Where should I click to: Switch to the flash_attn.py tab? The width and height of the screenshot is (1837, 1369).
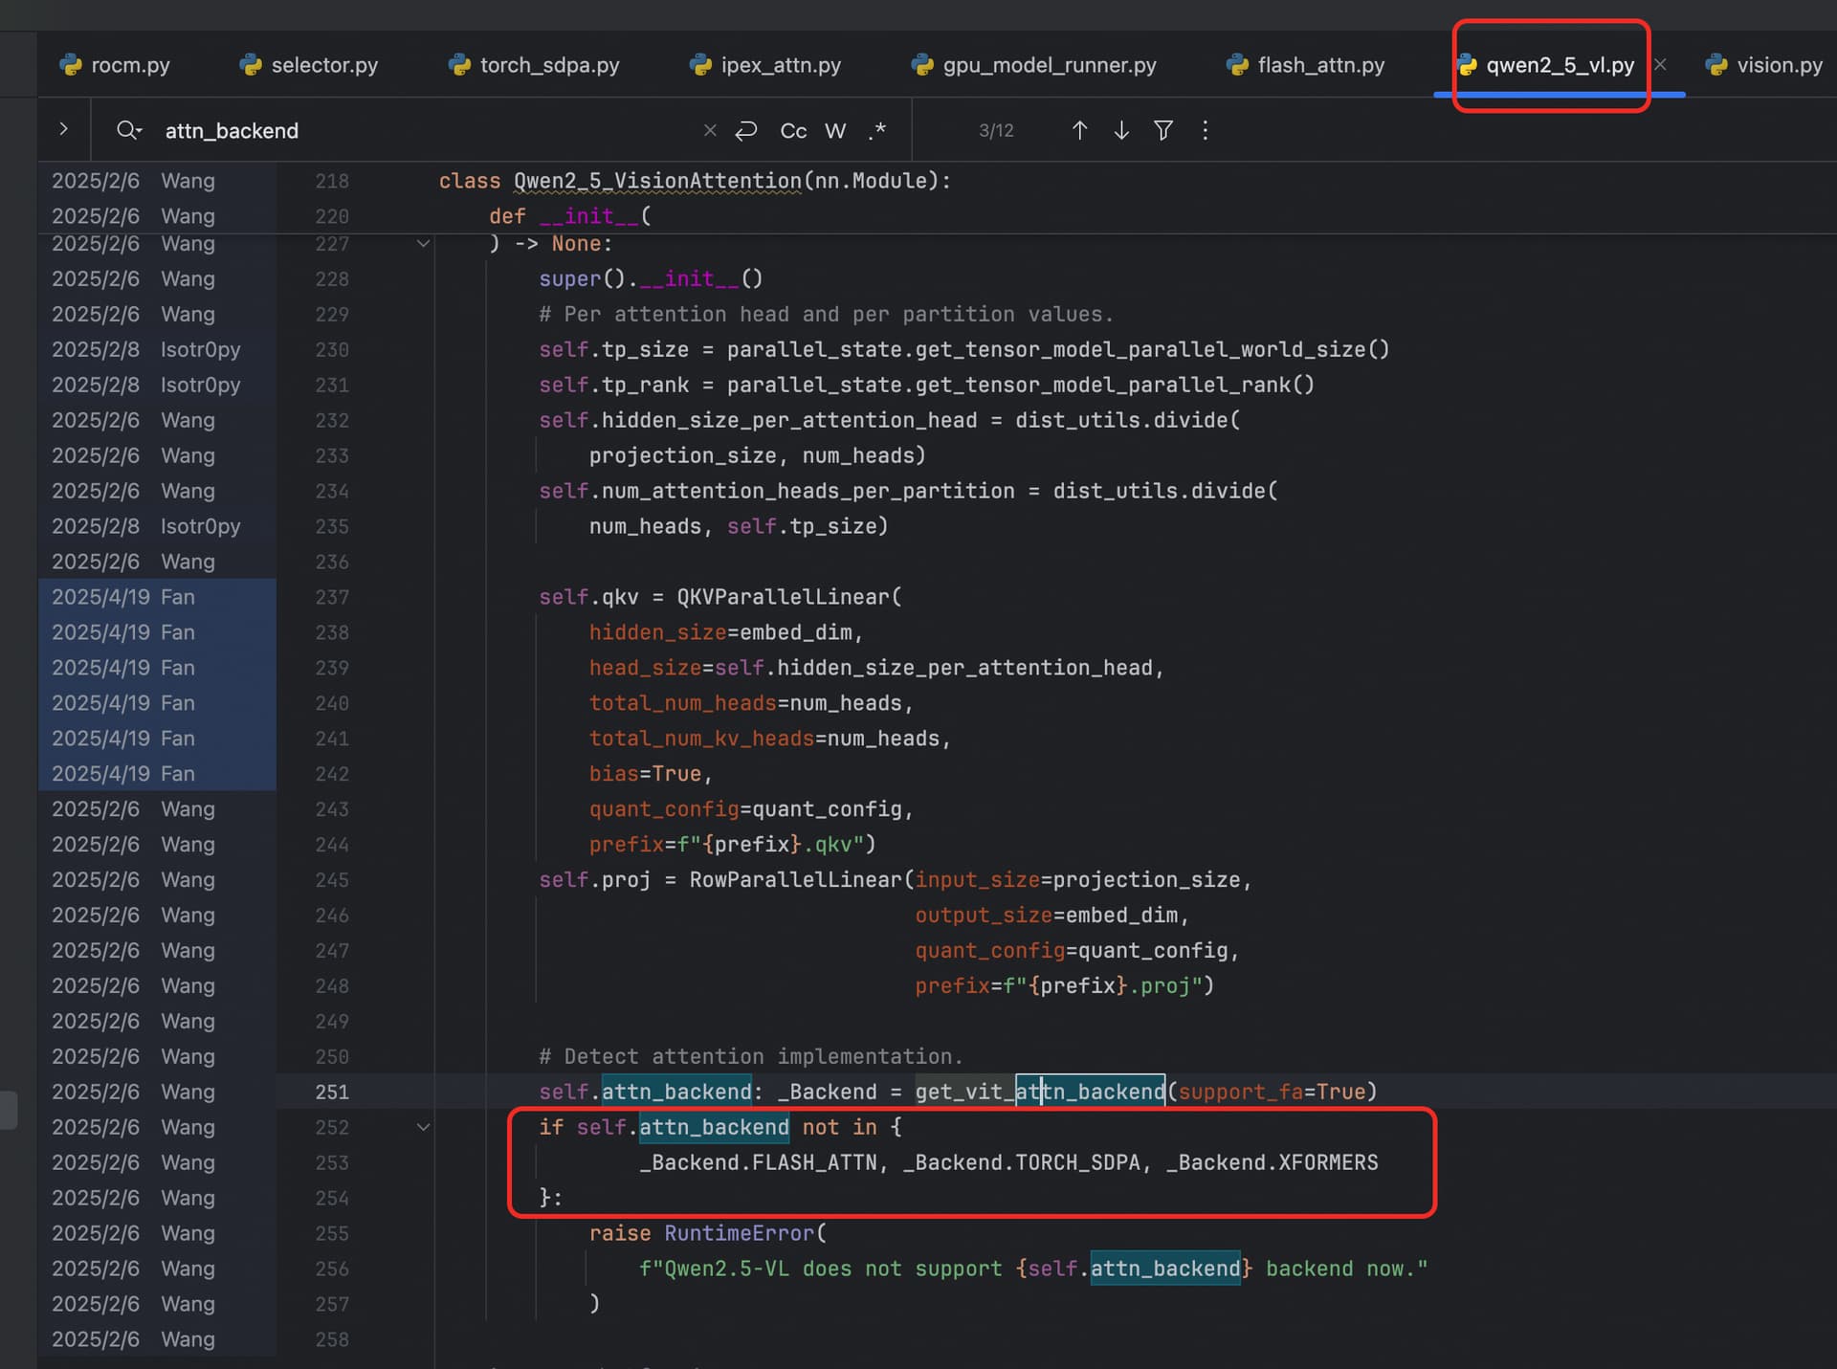click(1320, 64)
